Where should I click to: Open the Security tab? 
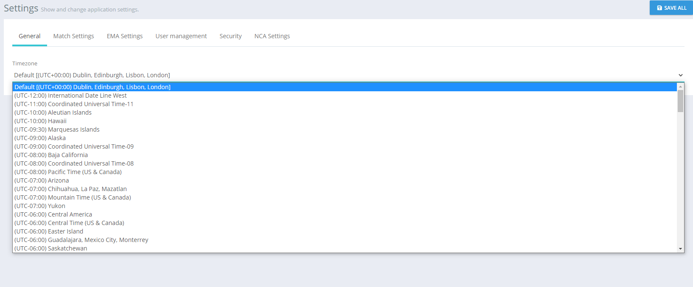point(230,36)
